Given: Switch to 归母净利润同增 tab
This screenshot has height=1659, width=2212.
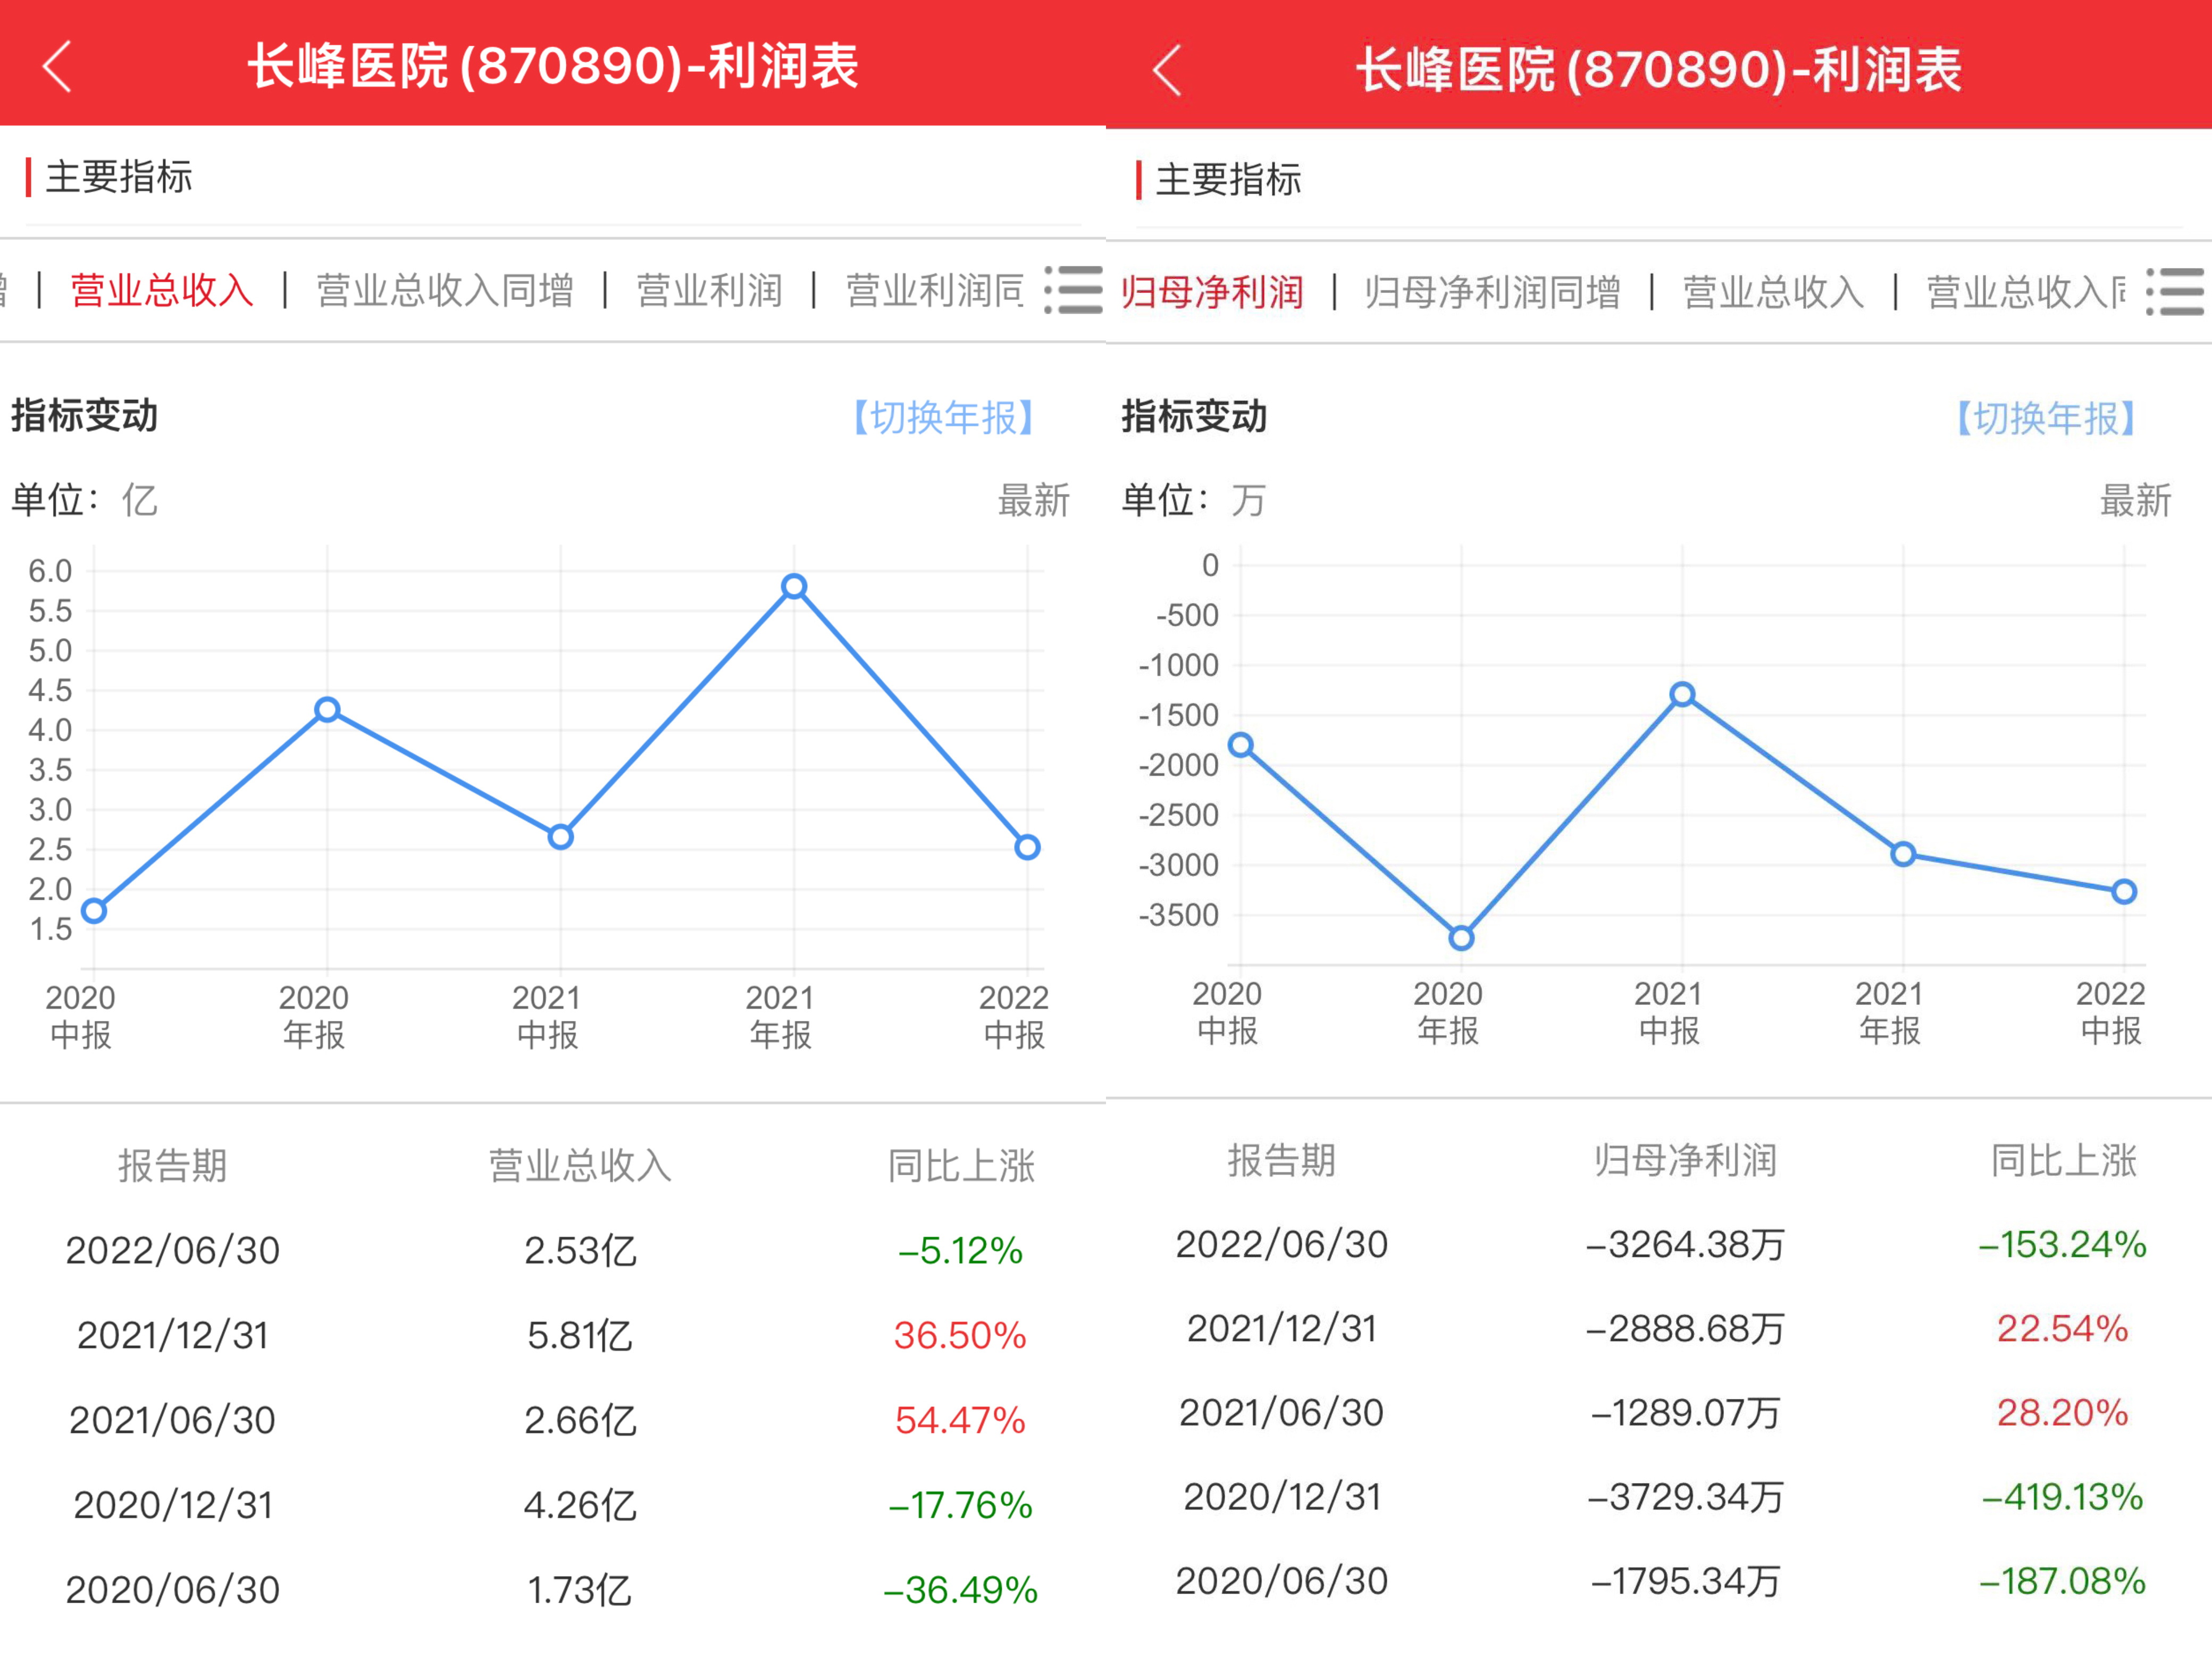Looking at the screenshot, I should tap(1492, 293).
